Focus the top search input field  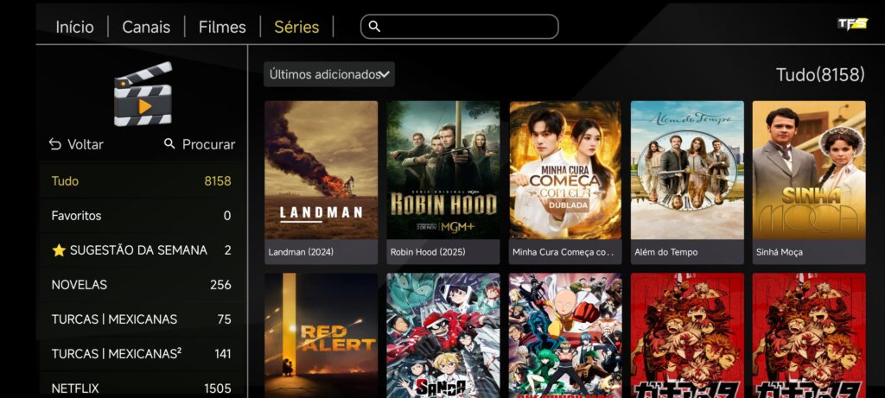point(460,27)
